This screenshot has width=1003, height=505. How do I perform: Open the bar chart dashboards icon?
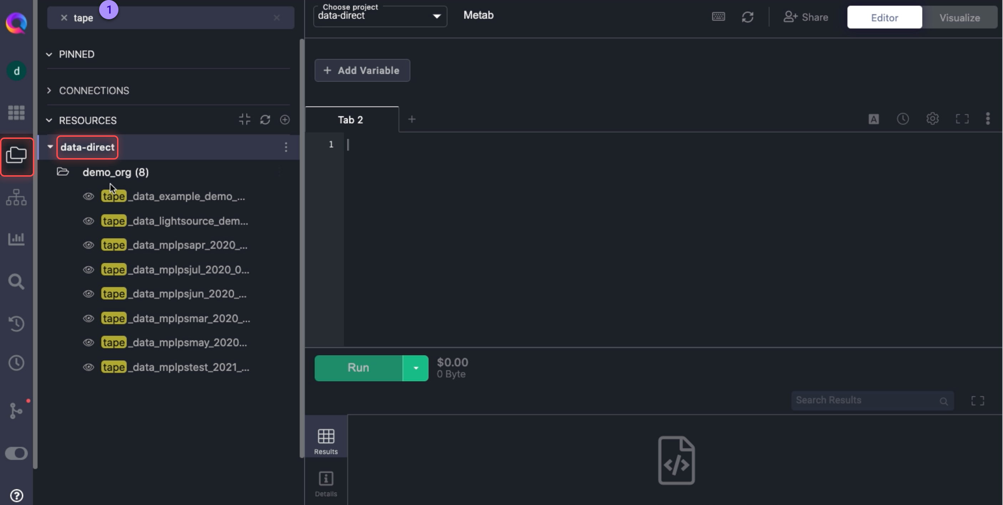[x=16, y=239]
